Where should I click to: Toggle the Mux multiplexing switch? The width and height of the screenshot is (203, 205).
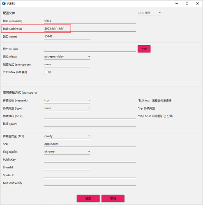[48, 72]
